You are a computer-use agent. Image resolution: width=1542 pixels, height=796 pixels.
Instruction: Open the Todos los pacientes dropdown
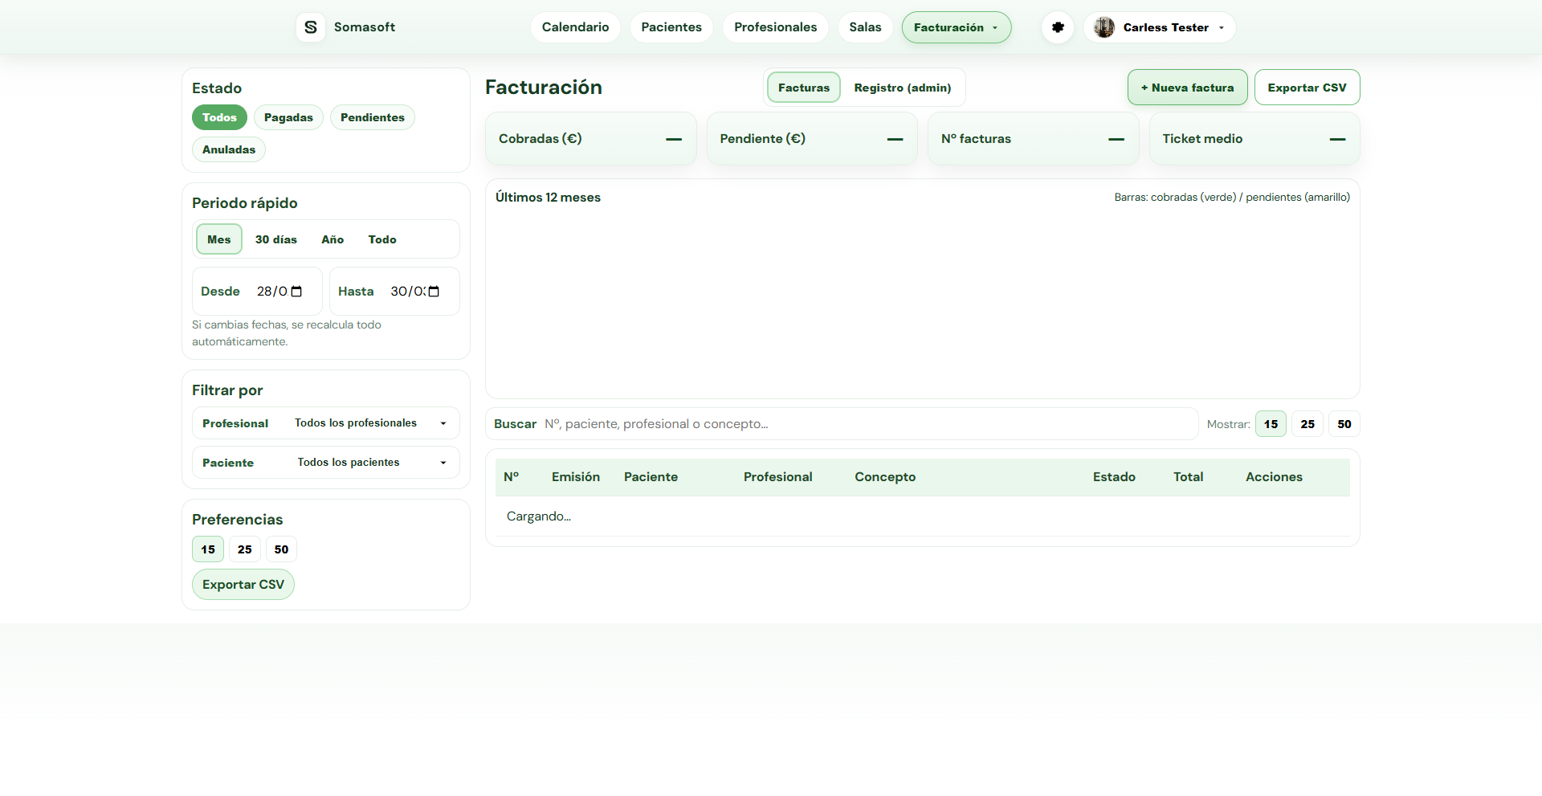[372, 462]
